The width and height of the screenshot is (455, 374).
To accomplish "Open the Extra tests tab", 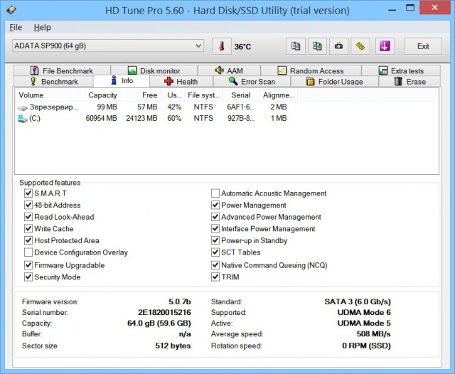I will point(401,71).
